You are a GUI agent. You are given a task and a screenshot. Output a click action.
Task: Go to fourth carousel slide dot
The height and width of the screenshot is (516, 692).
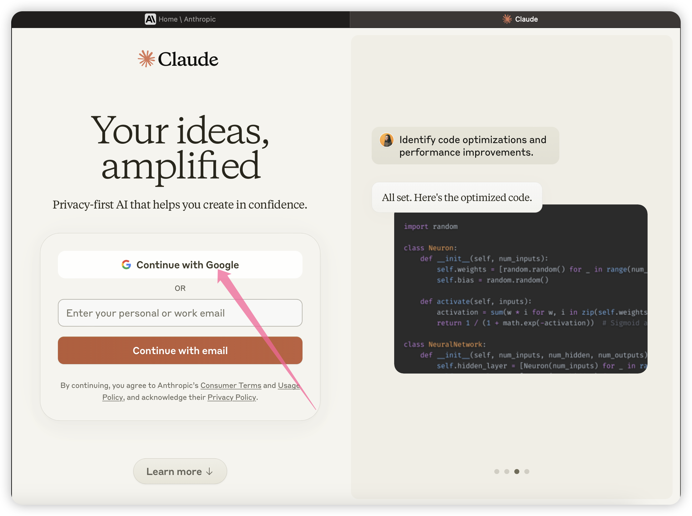(x=527, y=472)
